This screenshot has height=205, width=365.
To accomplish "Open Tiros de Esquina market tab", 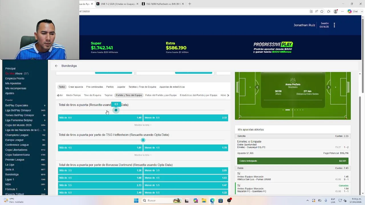I will tap(92, 95).
